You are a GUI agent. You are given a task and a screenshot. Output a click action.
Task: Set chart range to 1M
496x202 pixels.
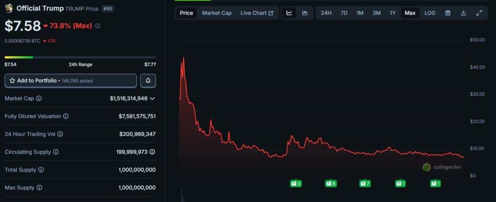tap(360, 13)
